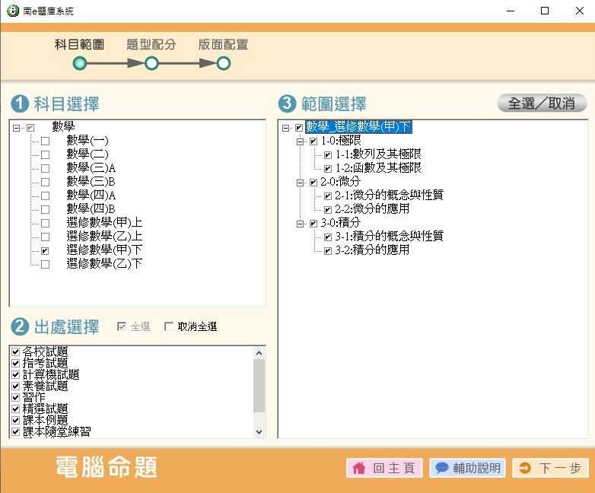
Task: Uncheck the 2-0:微分 chapter checkbox
Action: coord(313,183)
